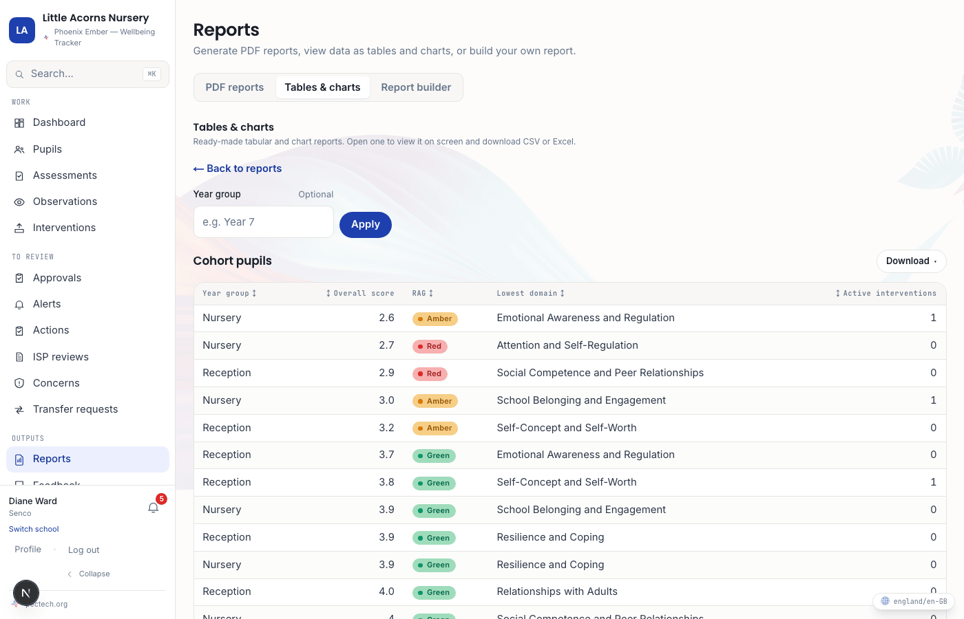This screenshot has width=964, height=619.
Task: Open the Download dropdown menu
Action: tap(911, 261)
